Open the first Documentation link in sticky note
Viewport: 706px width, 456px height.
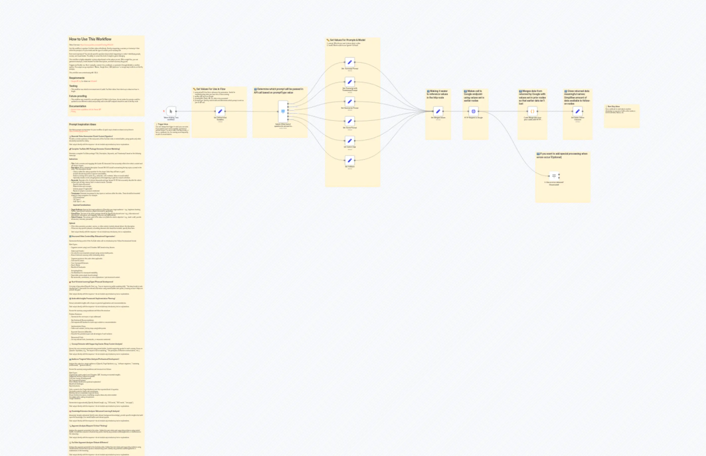(x=86, y=109)
